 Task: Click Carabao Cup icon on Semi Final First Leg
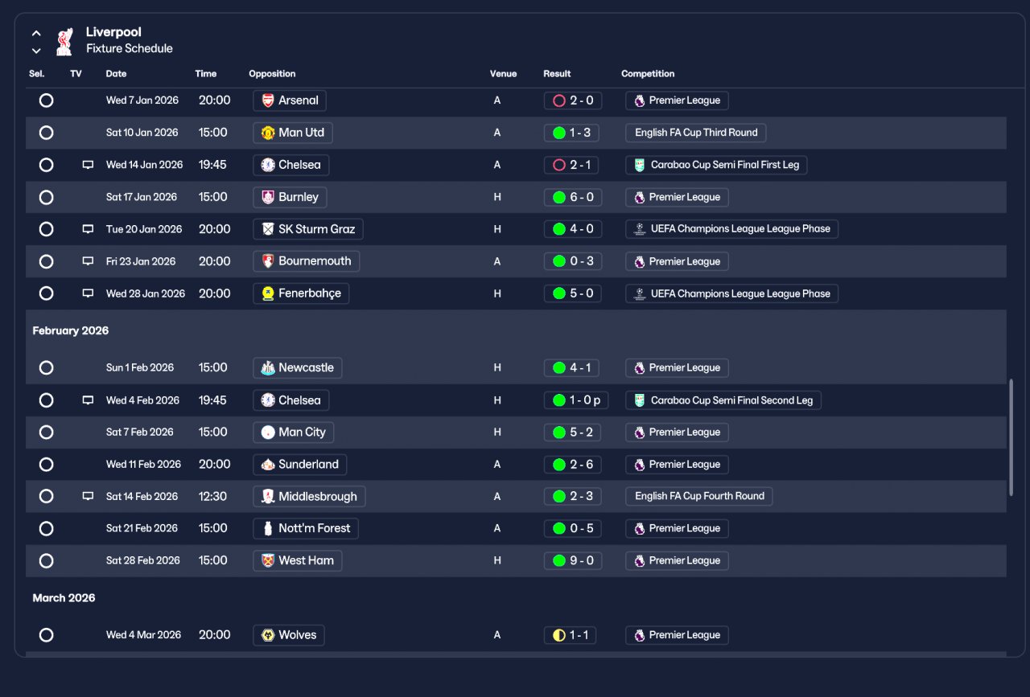(x=639, y=165)
